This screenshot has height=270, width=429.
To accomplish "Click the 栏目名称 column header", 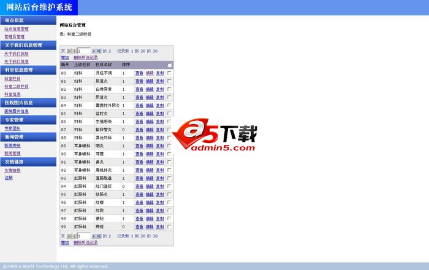I will (104, 64).
